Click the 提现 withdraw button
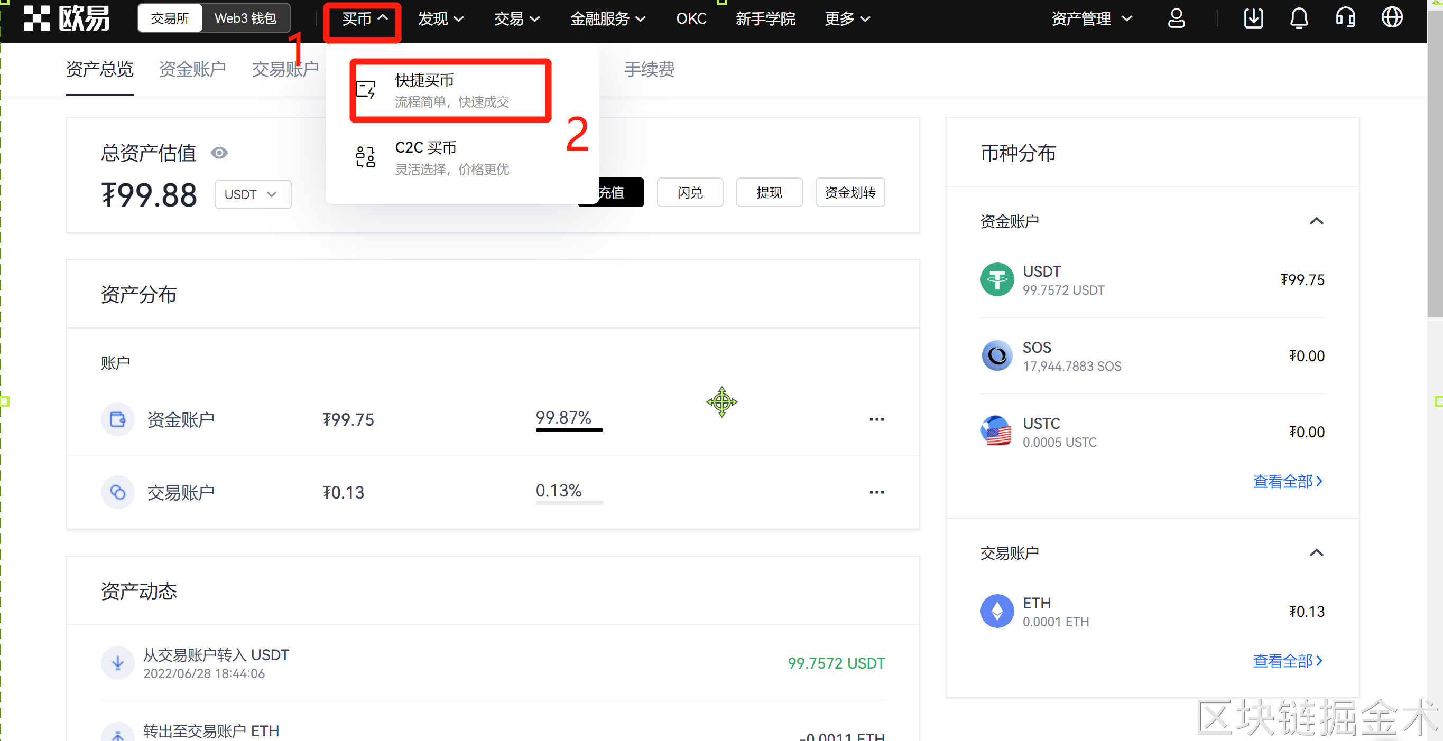The height and width of the screenshot is (741, 1443). pyautogui.click(x=769, y=193)
